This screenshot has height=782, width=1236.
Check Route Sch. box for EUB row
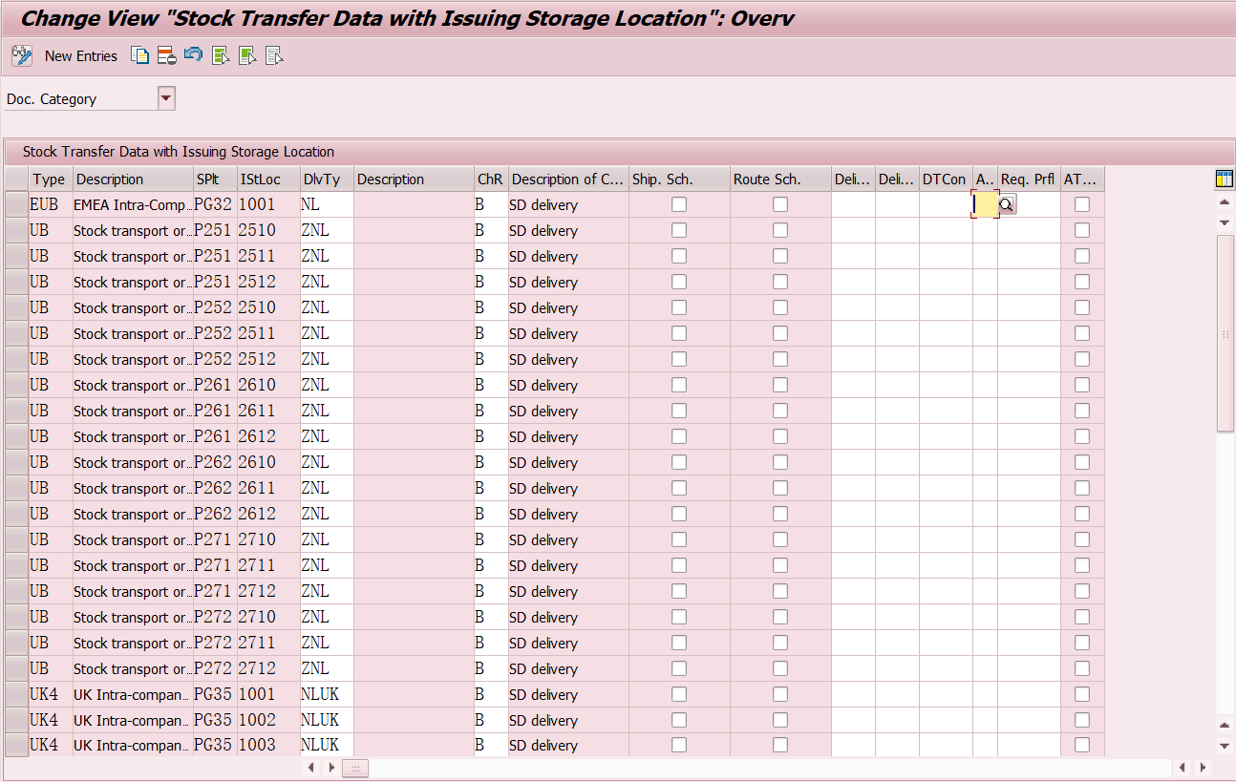coord(780,204)
